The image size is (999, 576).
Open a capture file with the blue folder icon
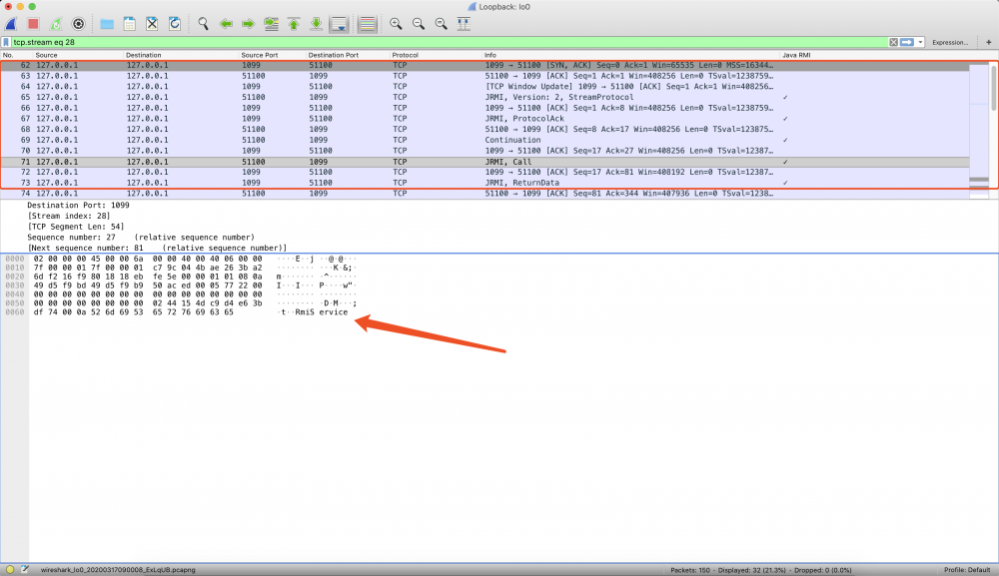coord(107,24)
